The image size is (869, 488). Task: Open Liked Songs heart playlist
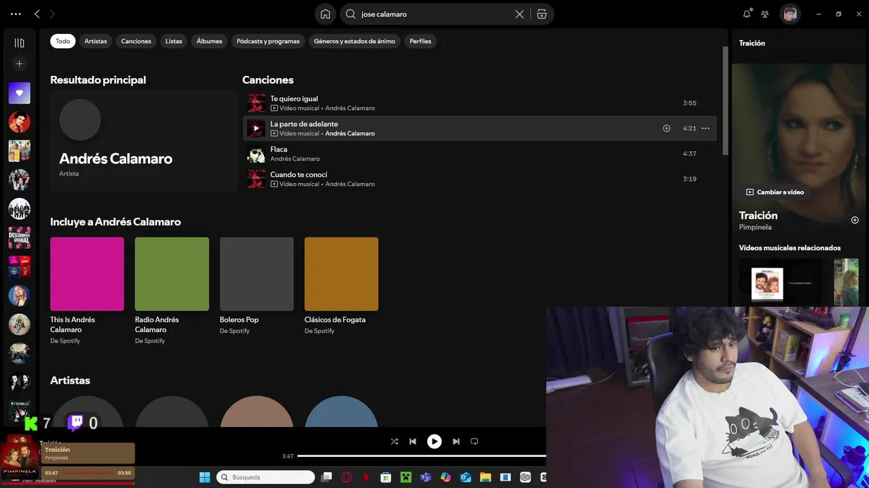[19, 93]
